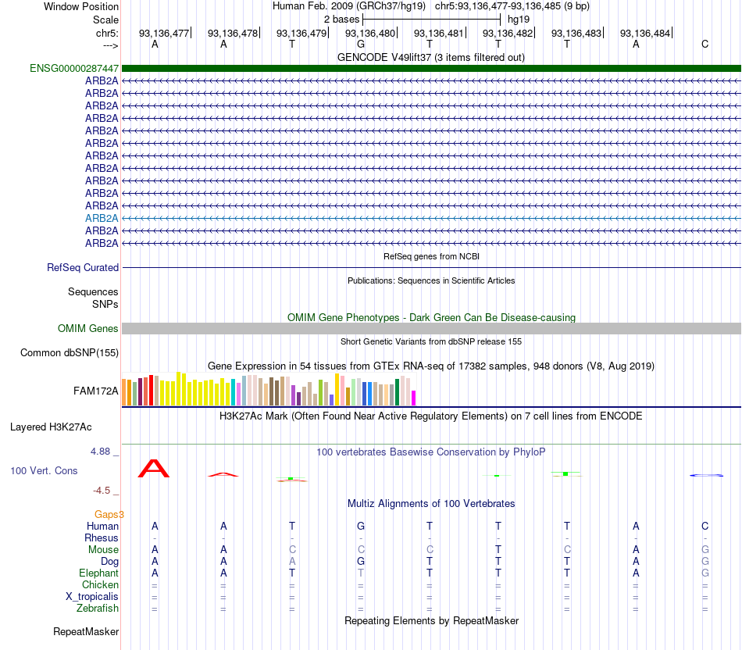Viewport: 742px width, 650px height.
Task: Select the Mouse species label
Action: (x=103, y=550)
